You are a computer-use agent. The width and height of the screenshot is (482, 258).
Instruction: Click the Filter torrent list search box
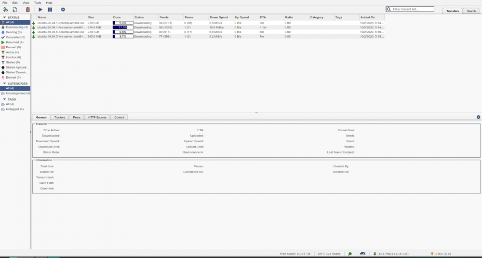[410, 9]
